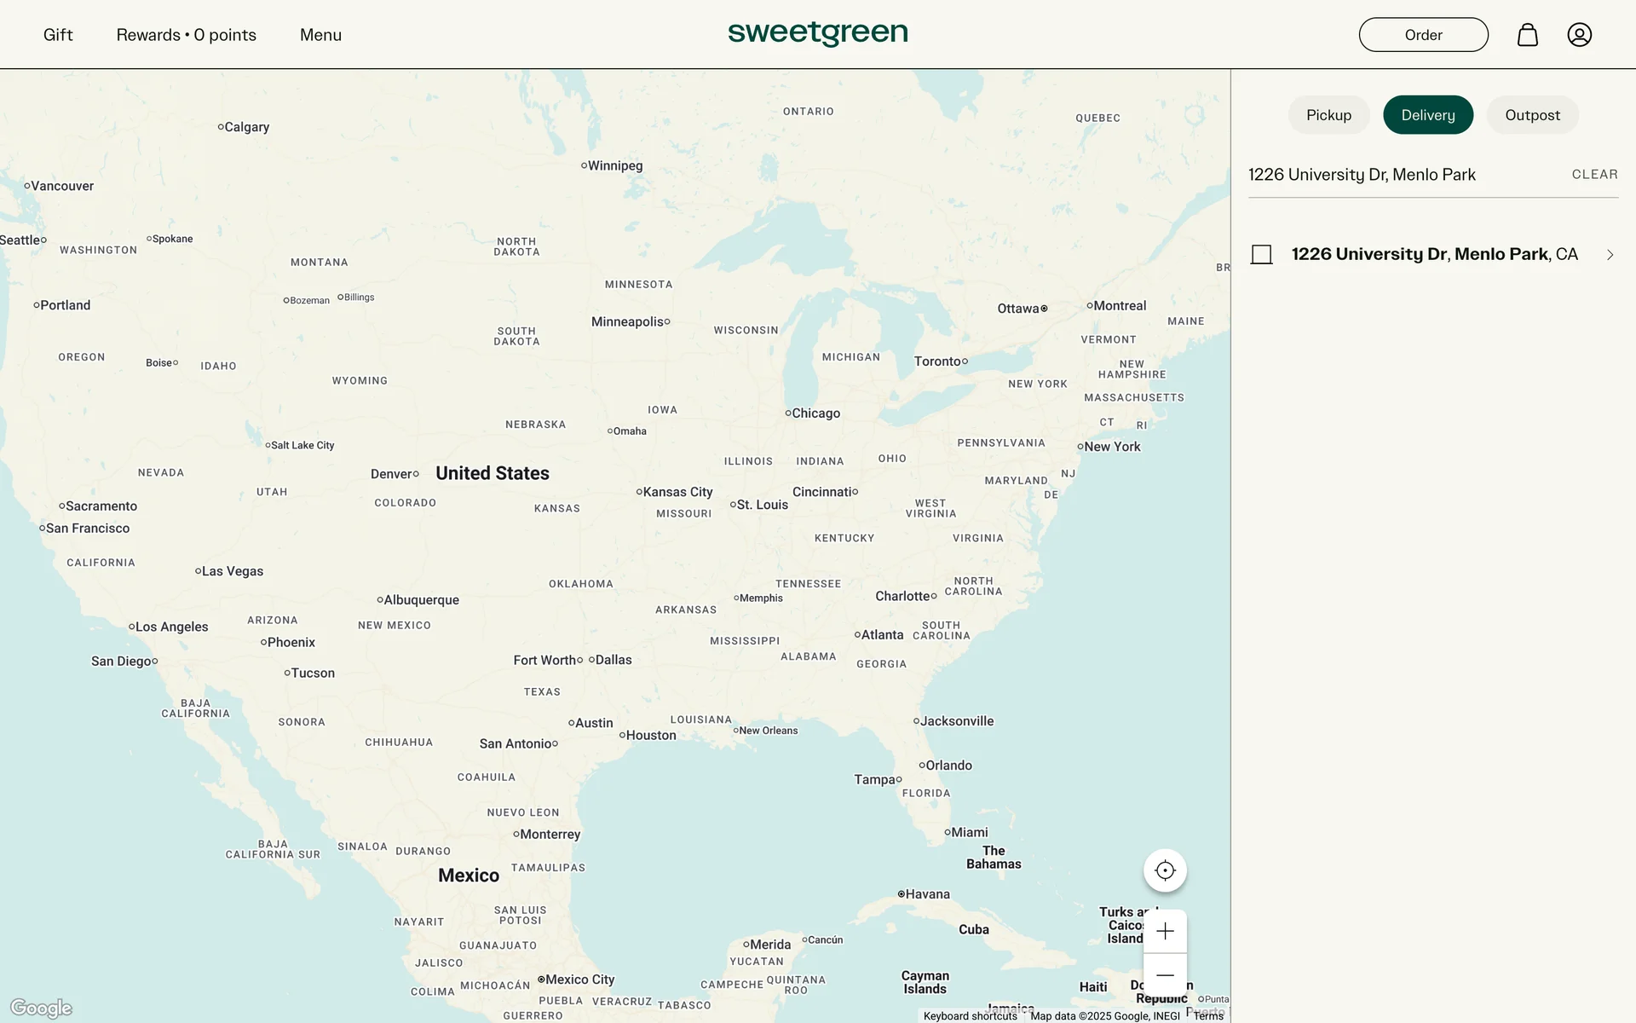This screenshot has width=1636, height=1023.
Task: Click the Order button in header
Action: coord(1423,35)
